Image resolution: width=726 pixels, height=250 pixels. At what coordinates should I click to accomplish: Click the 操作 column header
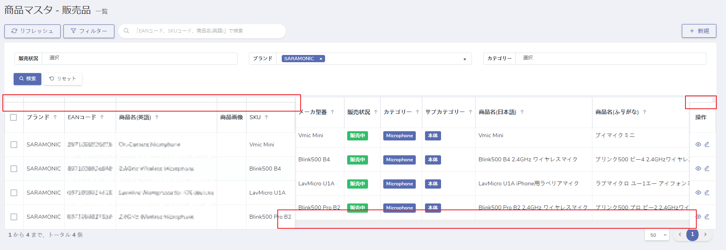701,117
